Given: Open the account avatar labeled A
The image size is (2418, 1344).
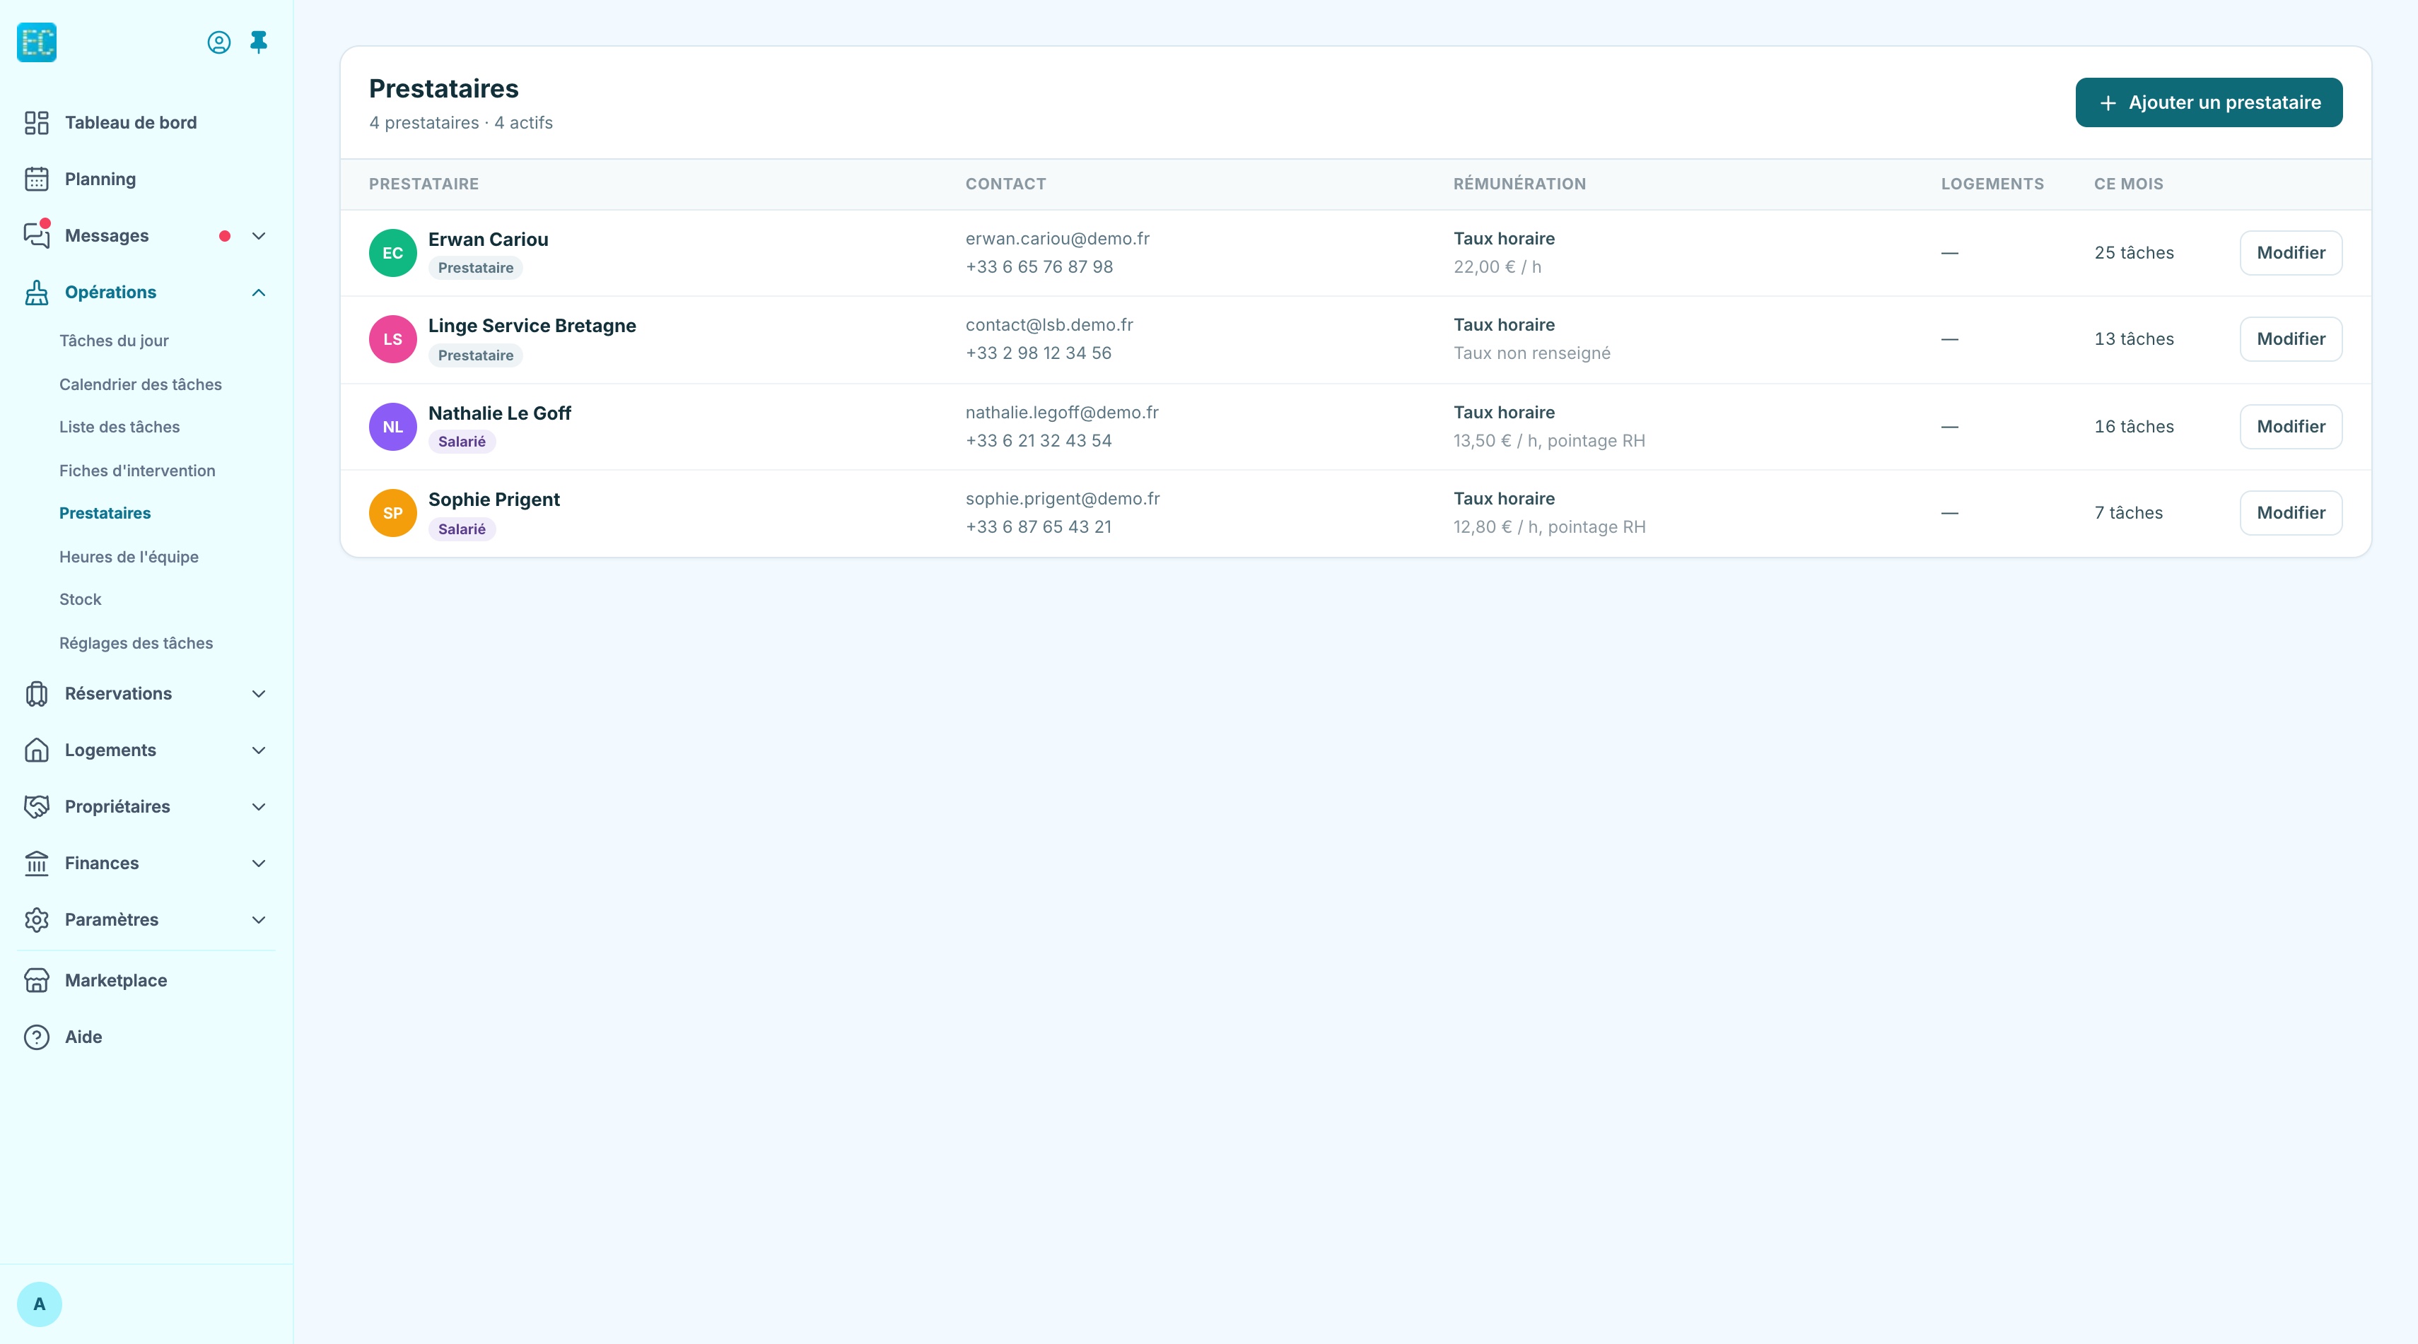Looking at the screenshot, I should tap(40, 1304).
